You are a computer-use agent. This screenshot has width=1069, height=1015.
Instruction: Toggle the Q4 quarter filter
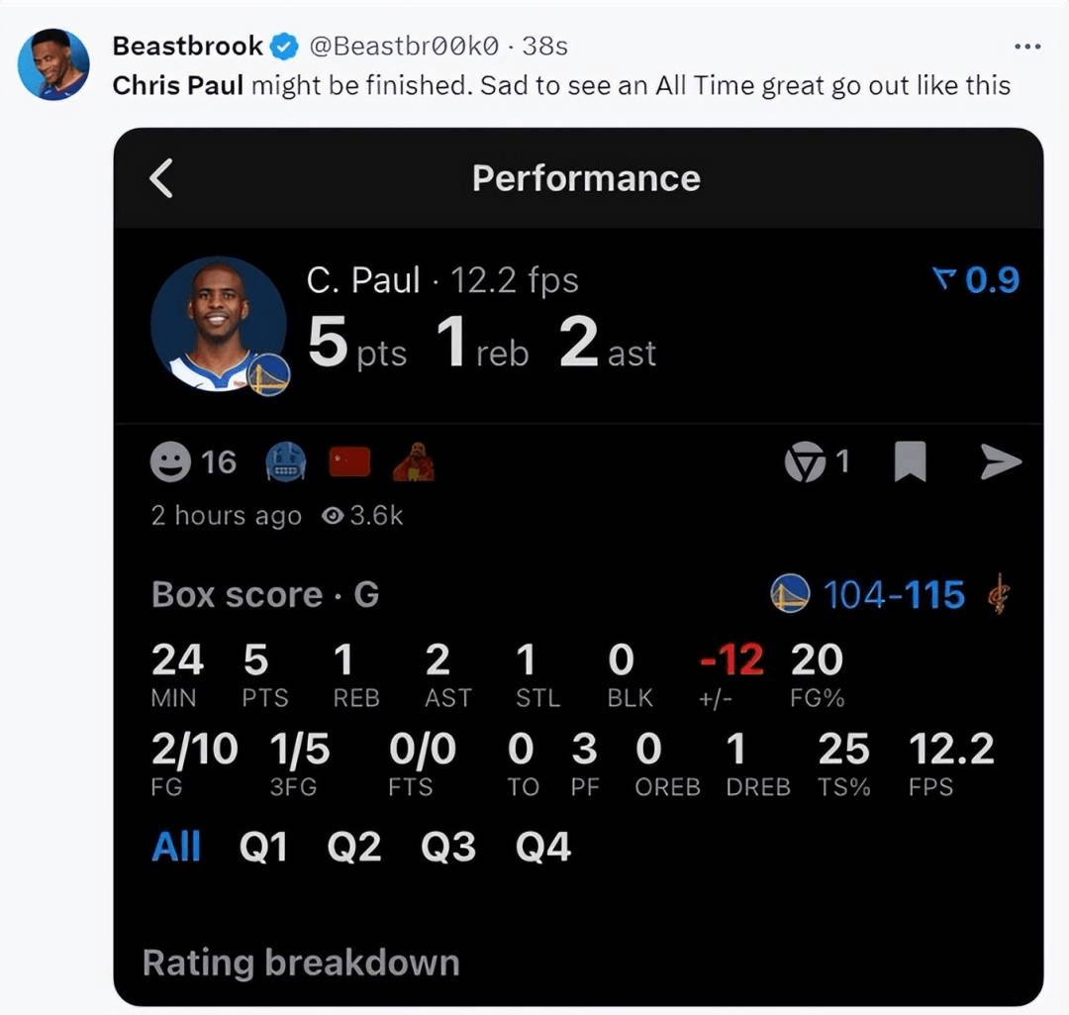click(x=542, y=846)
